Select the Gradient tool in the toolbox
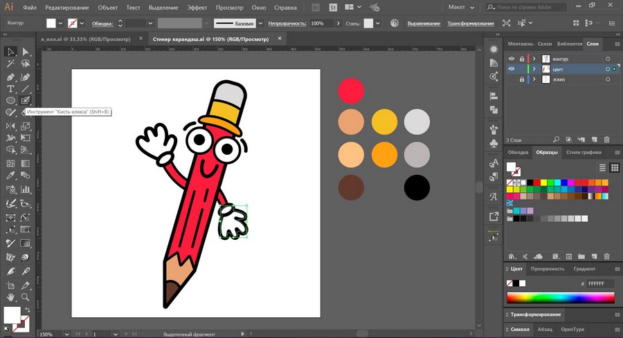Image resolution: width=623 pixels, height=338 pixels. 26,163
